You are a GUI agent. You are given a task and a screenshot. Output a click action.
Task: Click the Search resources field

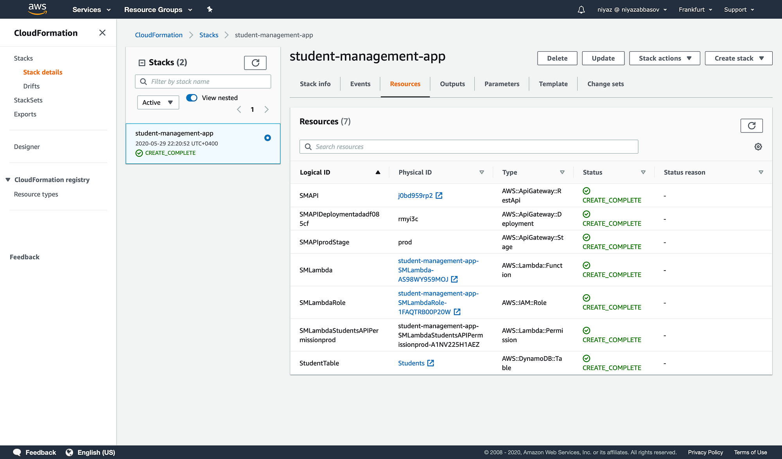[x=468, y=147]
